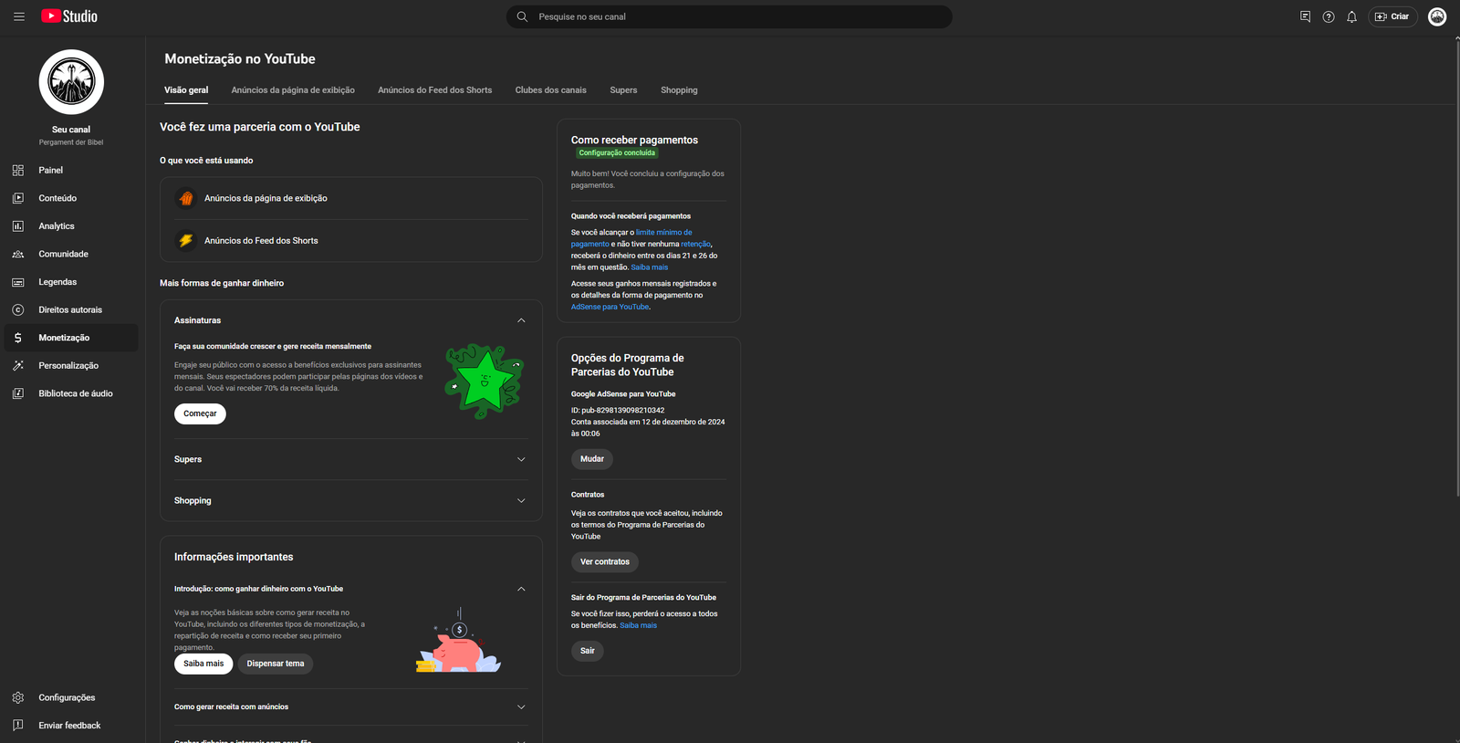This screenshot has height=743, width=1460.
Task: Open the retenção link
Action: click(x=695, y=245)
